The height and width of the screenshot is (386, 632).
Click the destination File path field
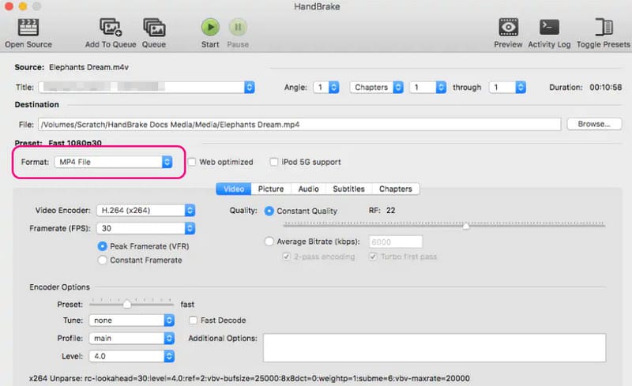[299, 125]
